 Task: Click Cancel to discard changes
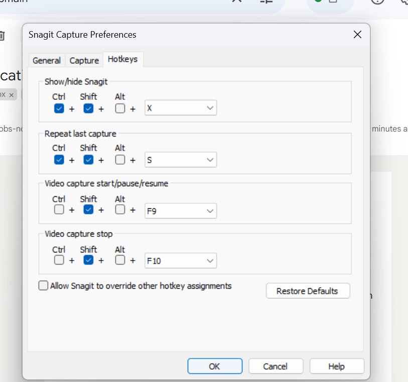pos(276,366)
